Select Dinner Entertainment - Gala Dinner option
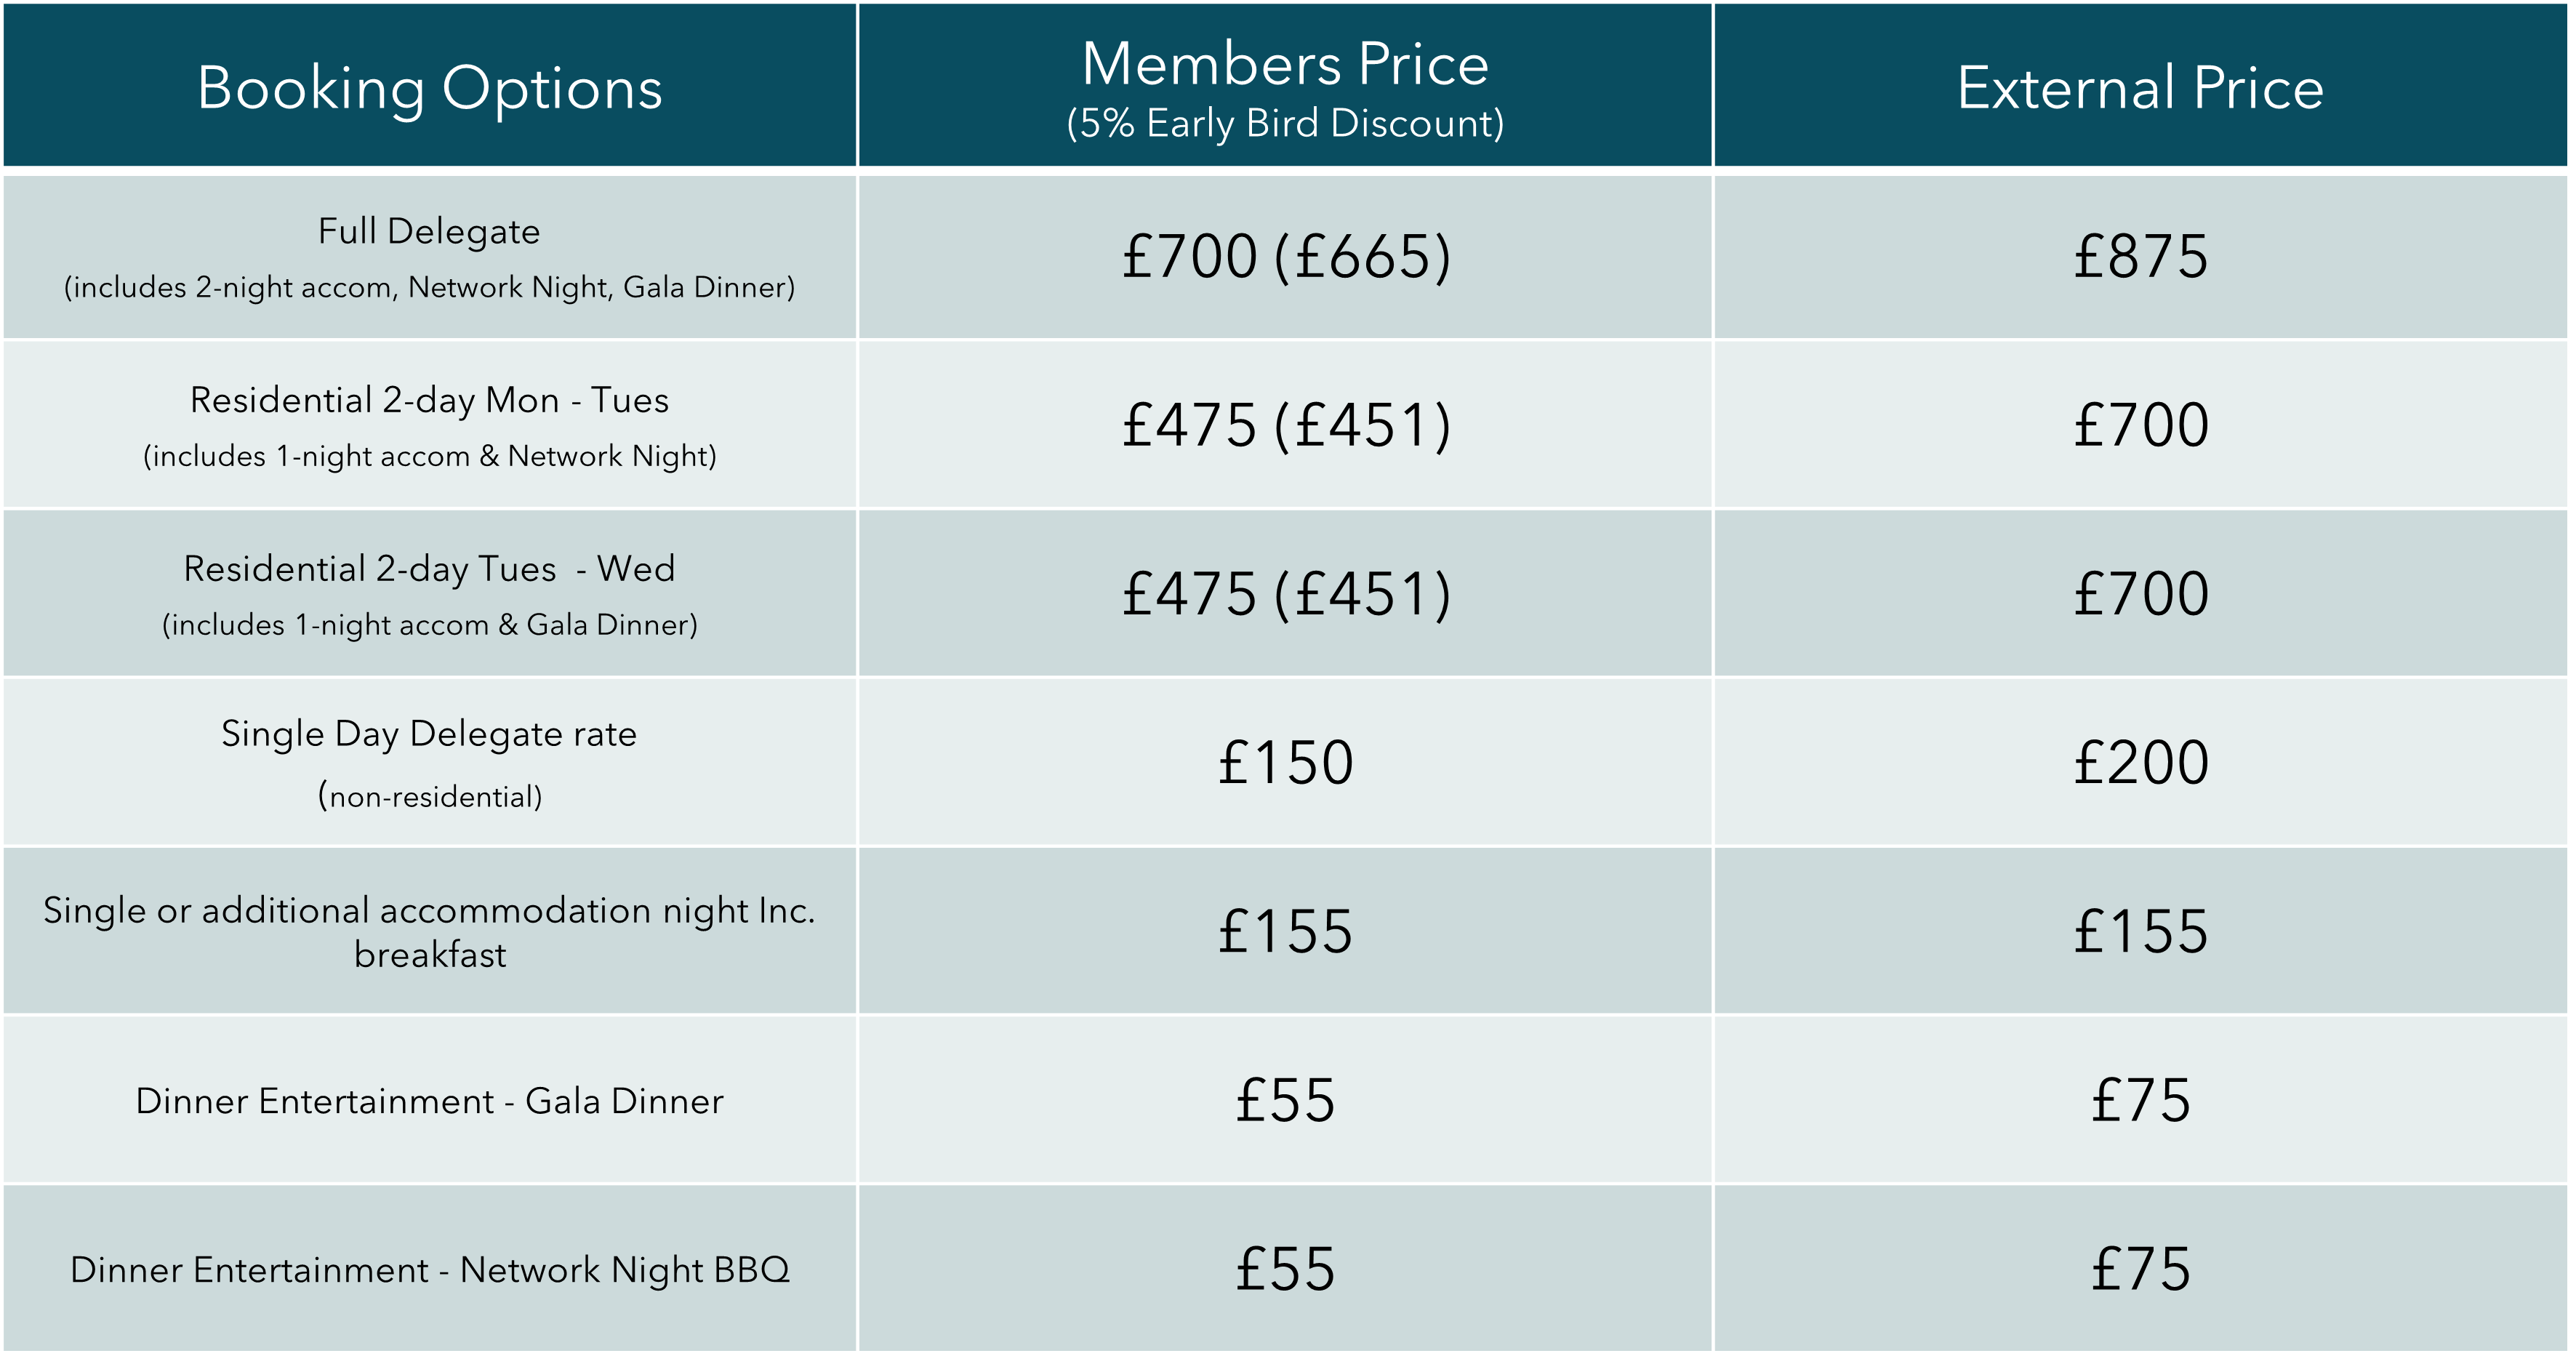This screenshot has width=2576, height=1356. coord(429,1101)
